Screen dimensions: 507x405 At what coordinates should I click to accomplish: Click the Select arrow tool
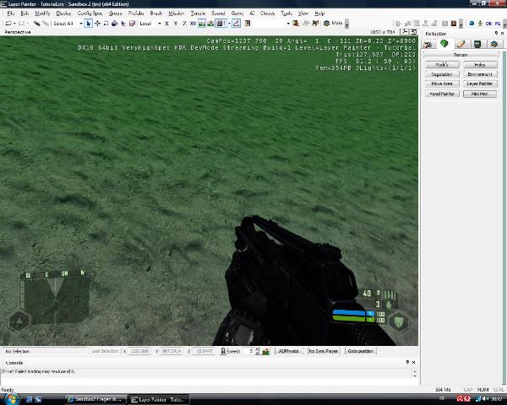coord(90,24)
